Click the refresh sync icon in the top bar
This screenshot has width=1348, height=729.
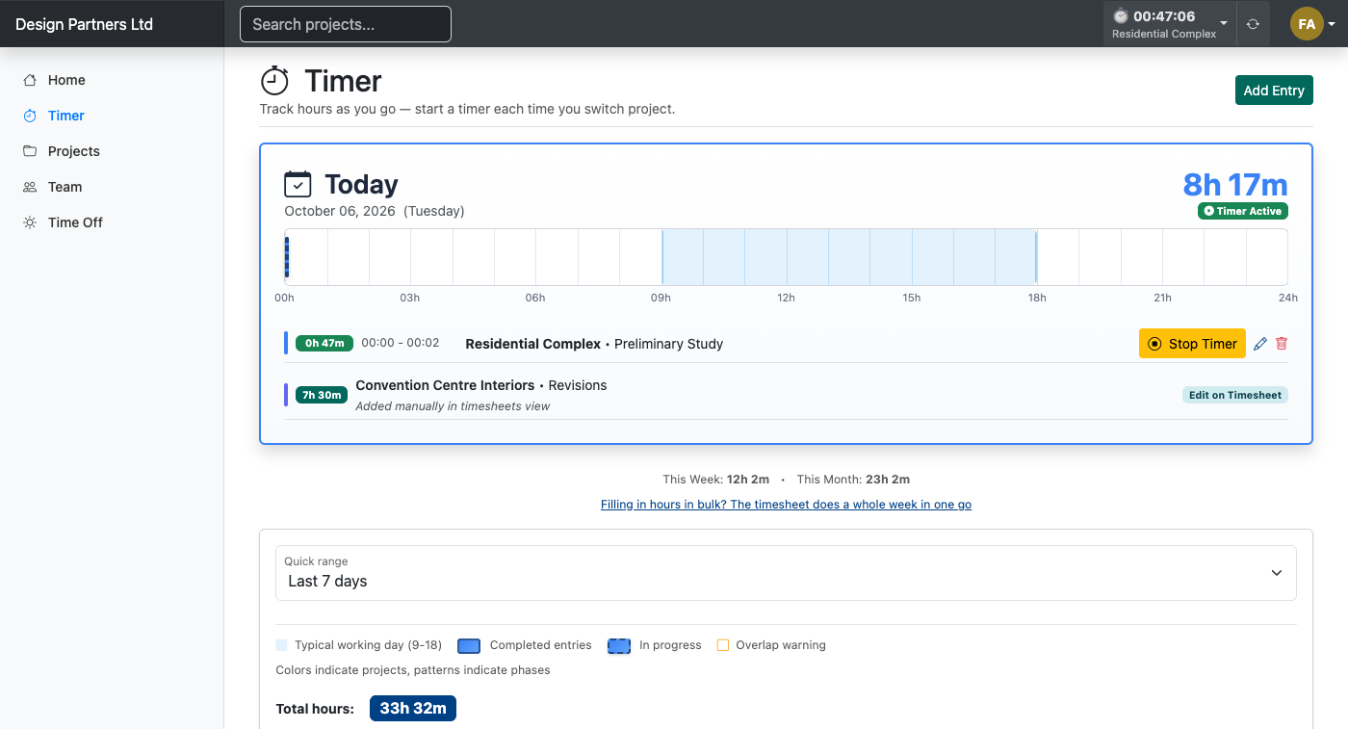click(x=1253, y=24)
